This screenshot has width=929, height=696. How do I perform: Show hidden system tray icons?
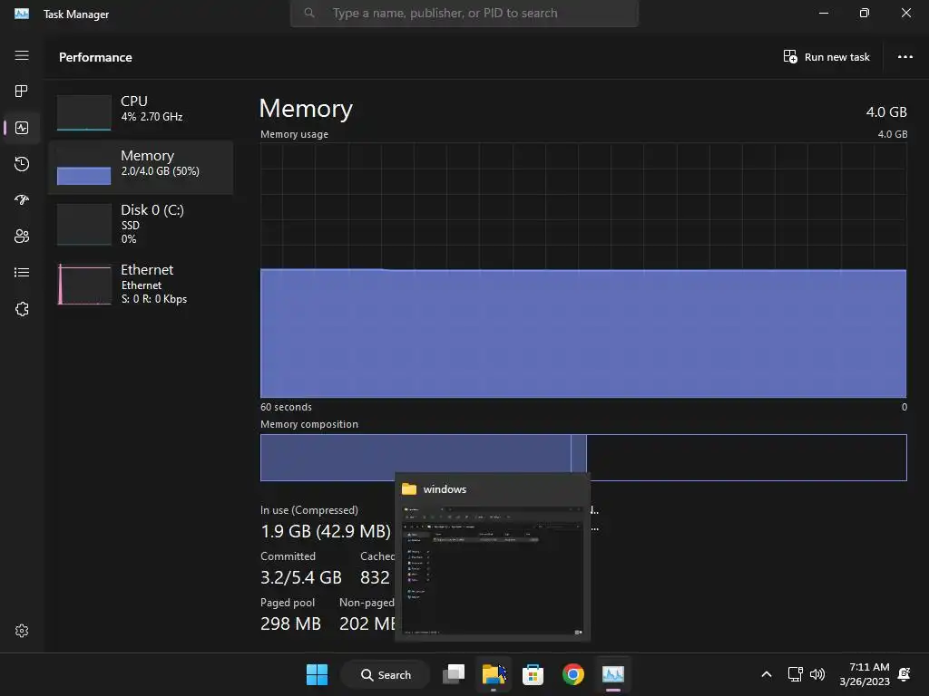(766, 674)
